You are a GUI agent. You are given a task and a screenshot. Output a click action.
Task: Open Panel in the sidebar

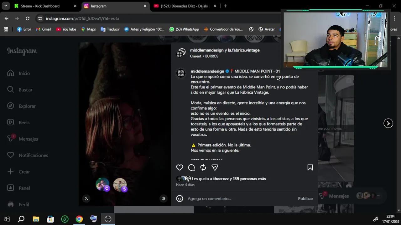click(19, 188)
